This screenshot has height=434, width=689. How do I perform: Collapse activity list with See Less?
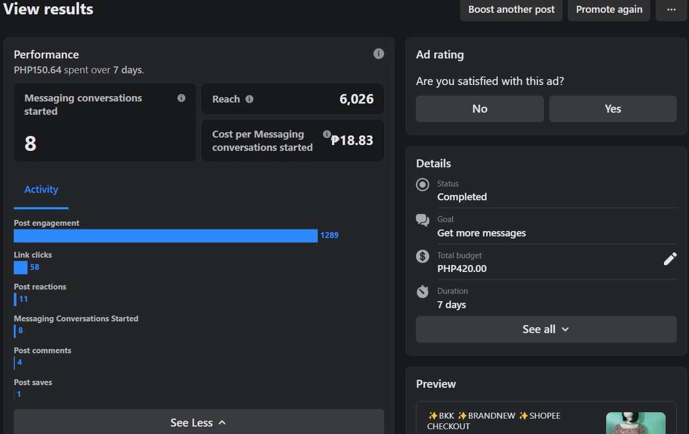coord(199,422)
